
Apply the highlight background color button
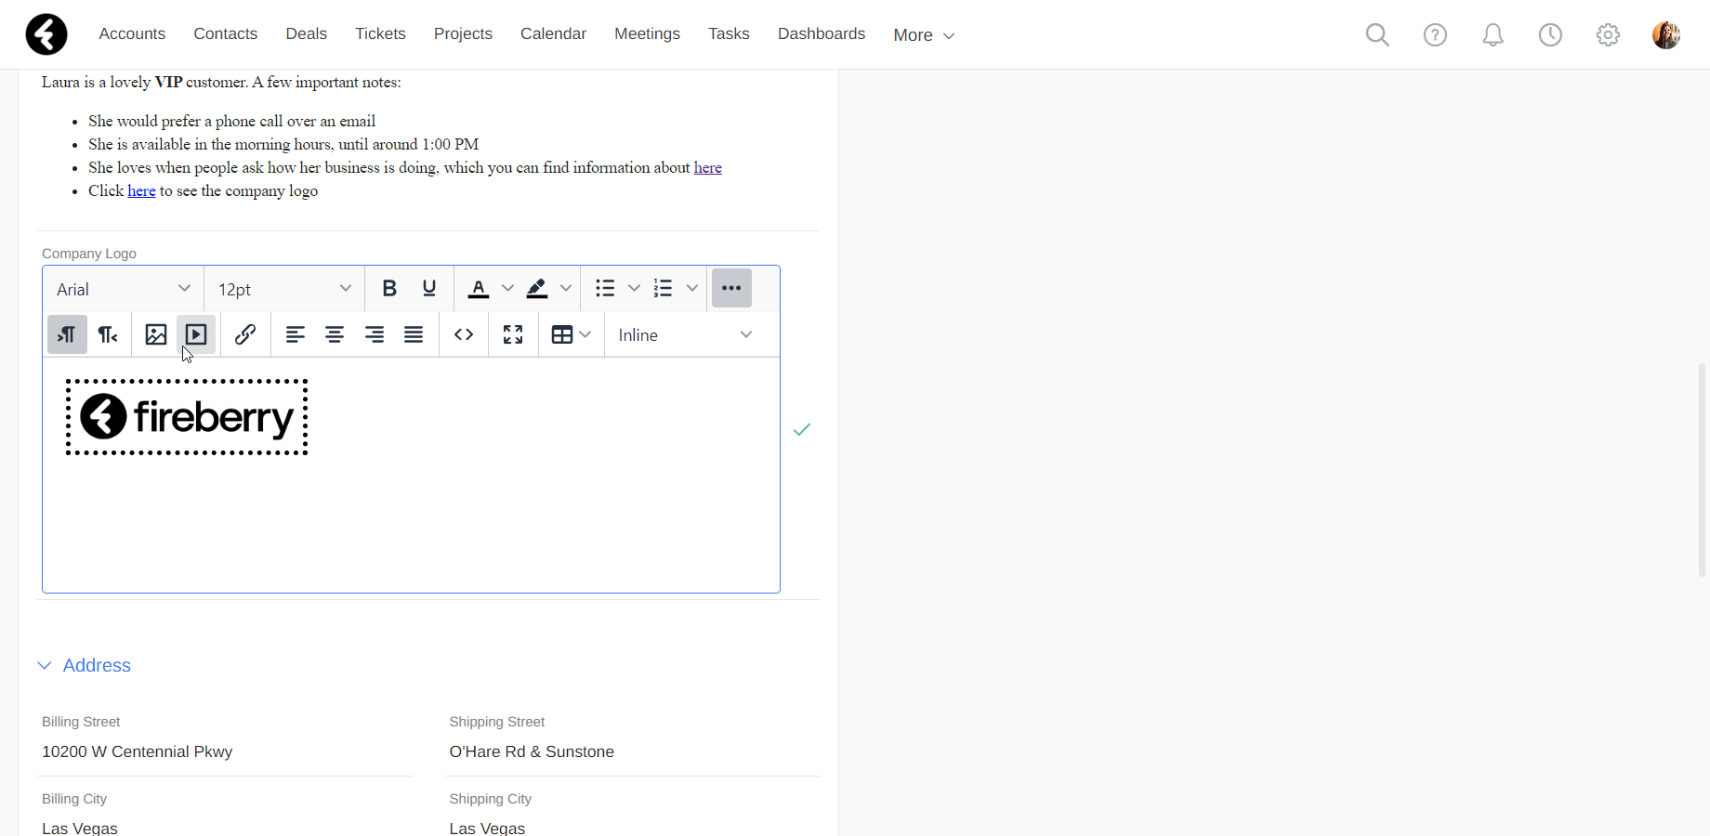click(536, 288)
